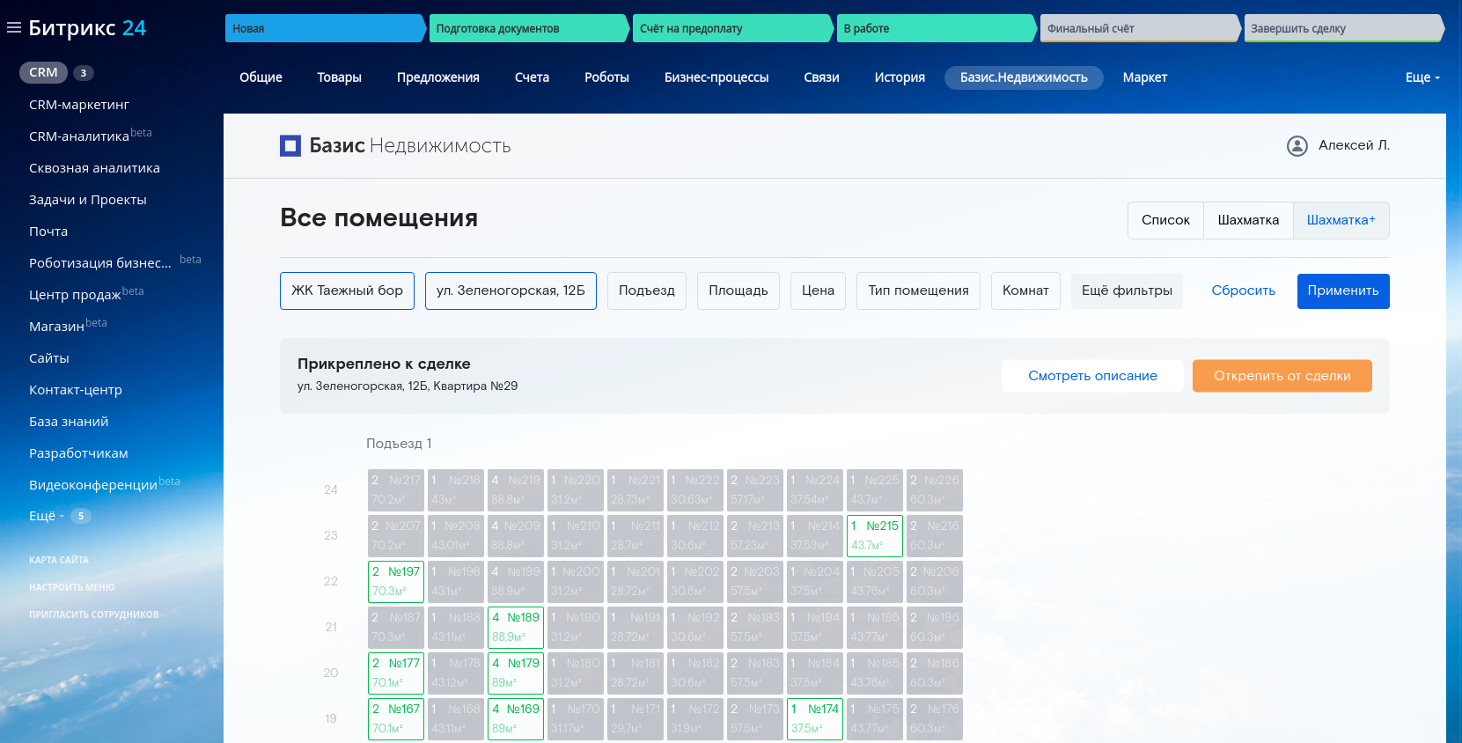Screen dimensions: 1462x743
Task: Click the Сбросить filters link
Action: (x=1242, y=291)
